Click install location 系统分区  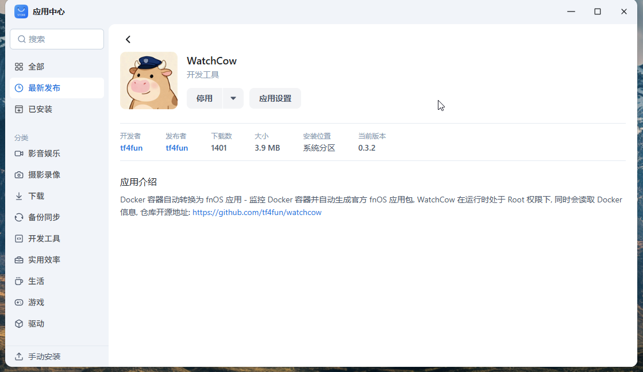coord(319,148)
